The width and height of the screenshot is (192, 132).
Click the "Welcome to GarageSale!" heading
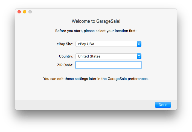(x=96, y=21)
